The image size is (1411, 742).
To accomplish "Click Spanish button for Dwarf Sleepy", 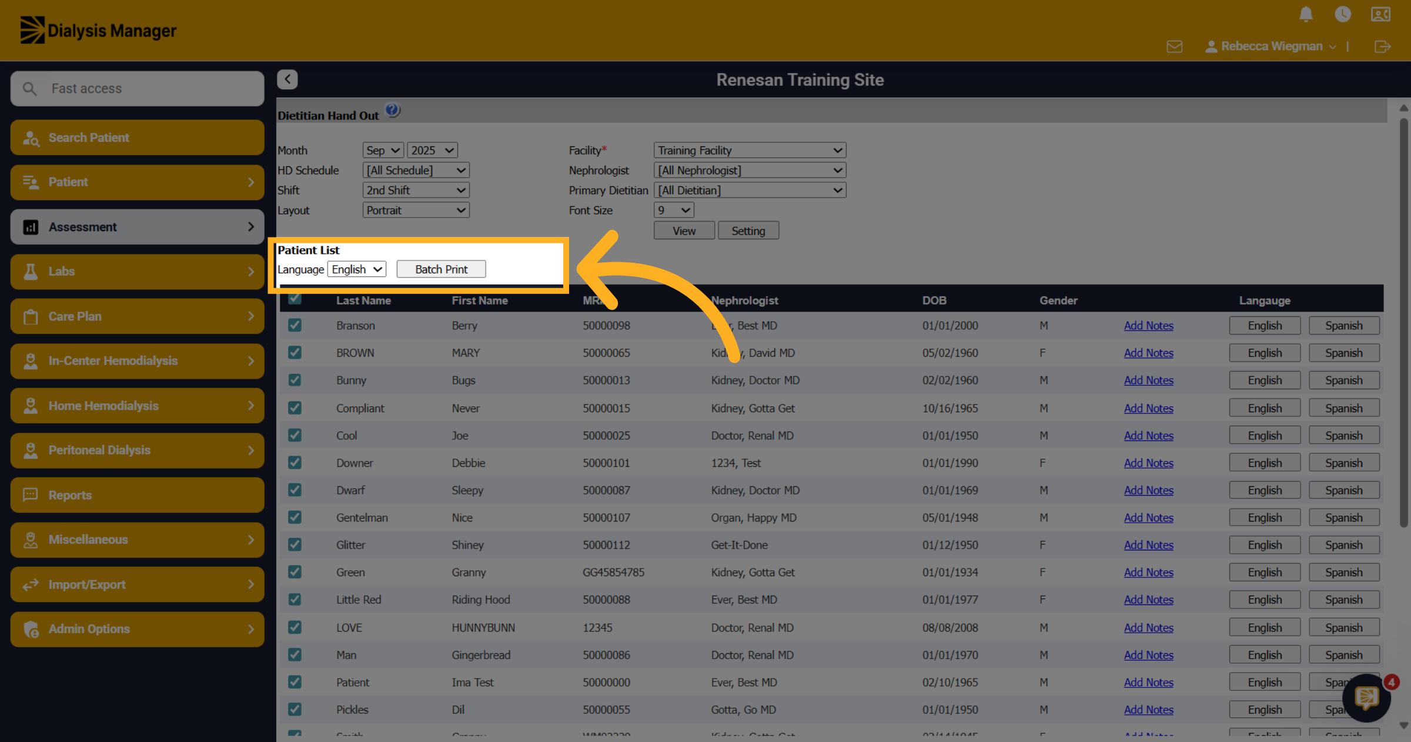I will (1344, 490).
